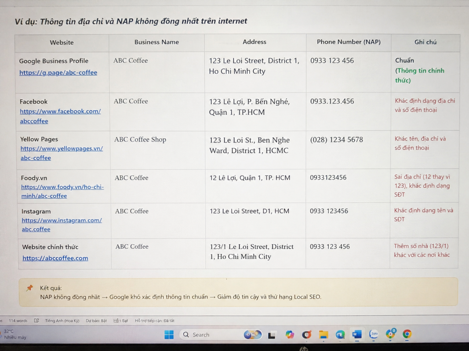Open the Windows Start menu
This screenshot has height=351, width=469.
pos(169,335)
